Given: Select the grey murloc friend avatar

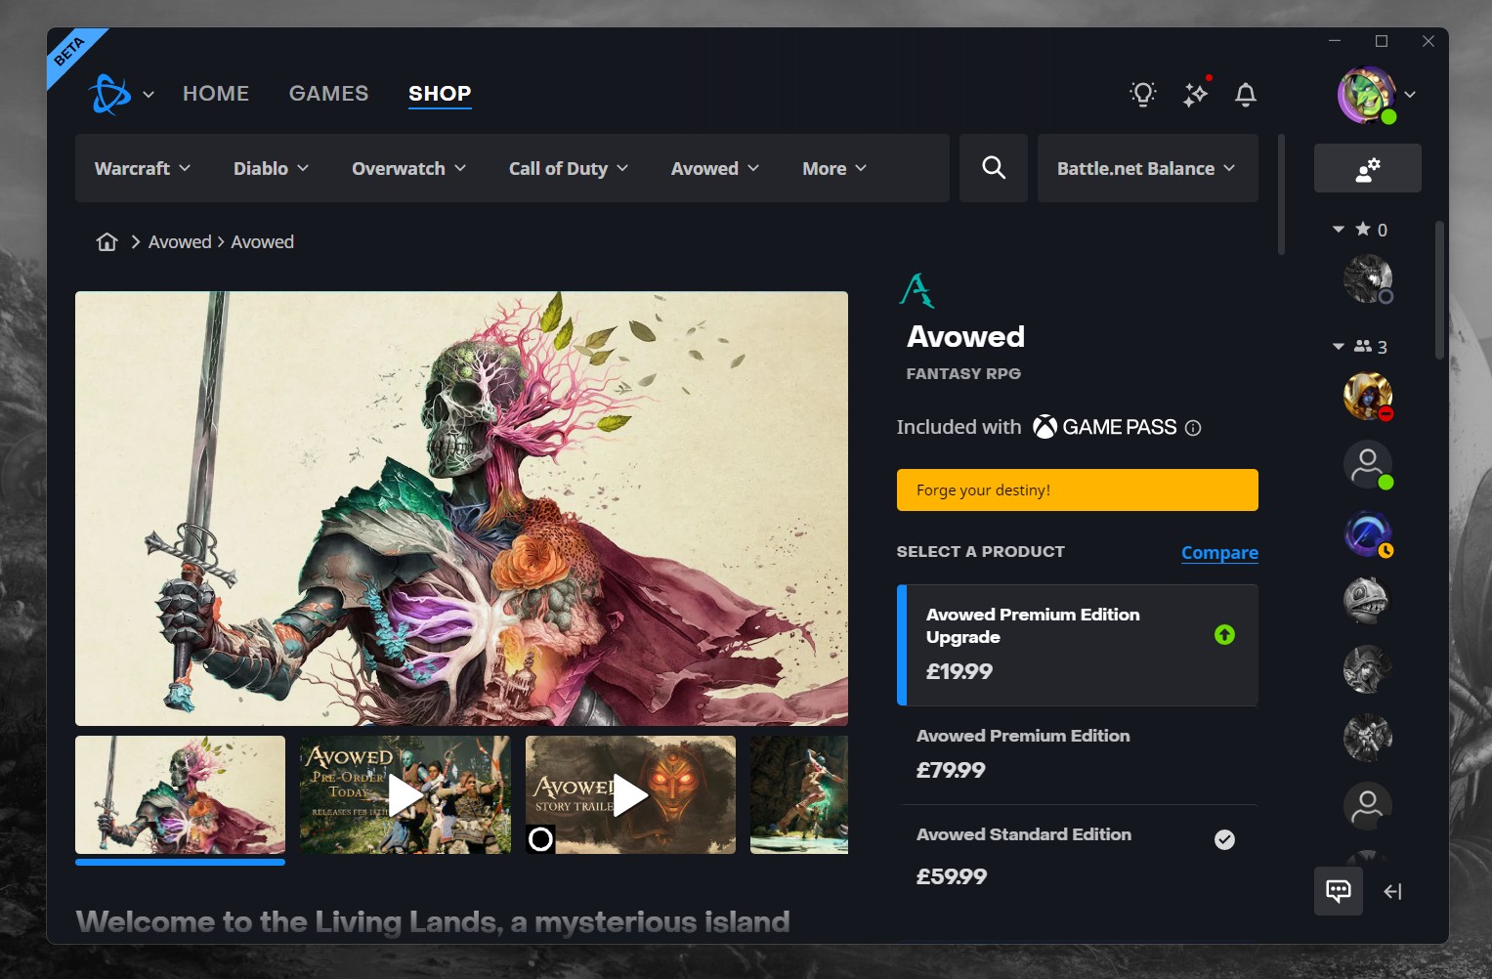Looking at the screenshot, I should tap(1368, 601).
